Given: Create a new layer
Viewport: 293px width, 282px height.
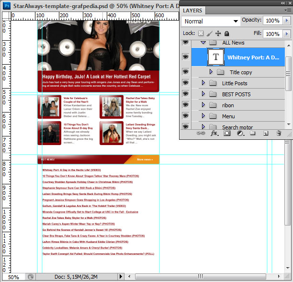Looking at the screenshot, I should pos(266,133).
